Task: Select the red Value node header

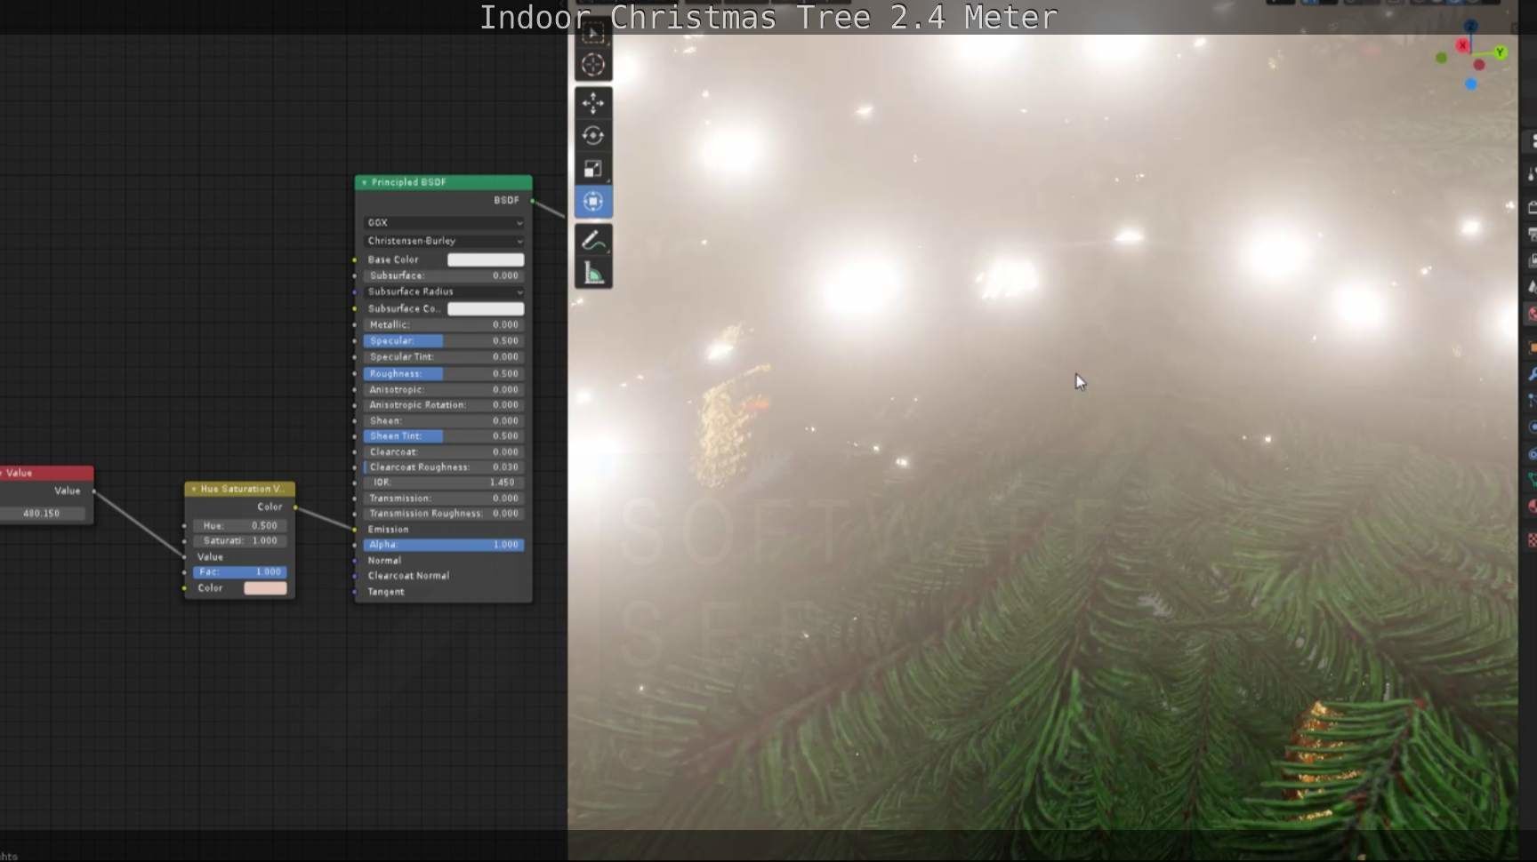Action: coord(46,473)
